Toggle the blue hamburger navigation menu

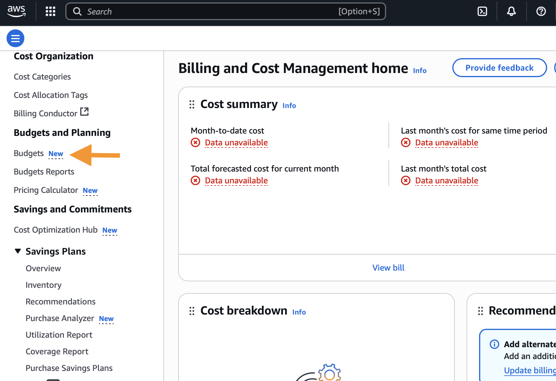tap(15, 38)
